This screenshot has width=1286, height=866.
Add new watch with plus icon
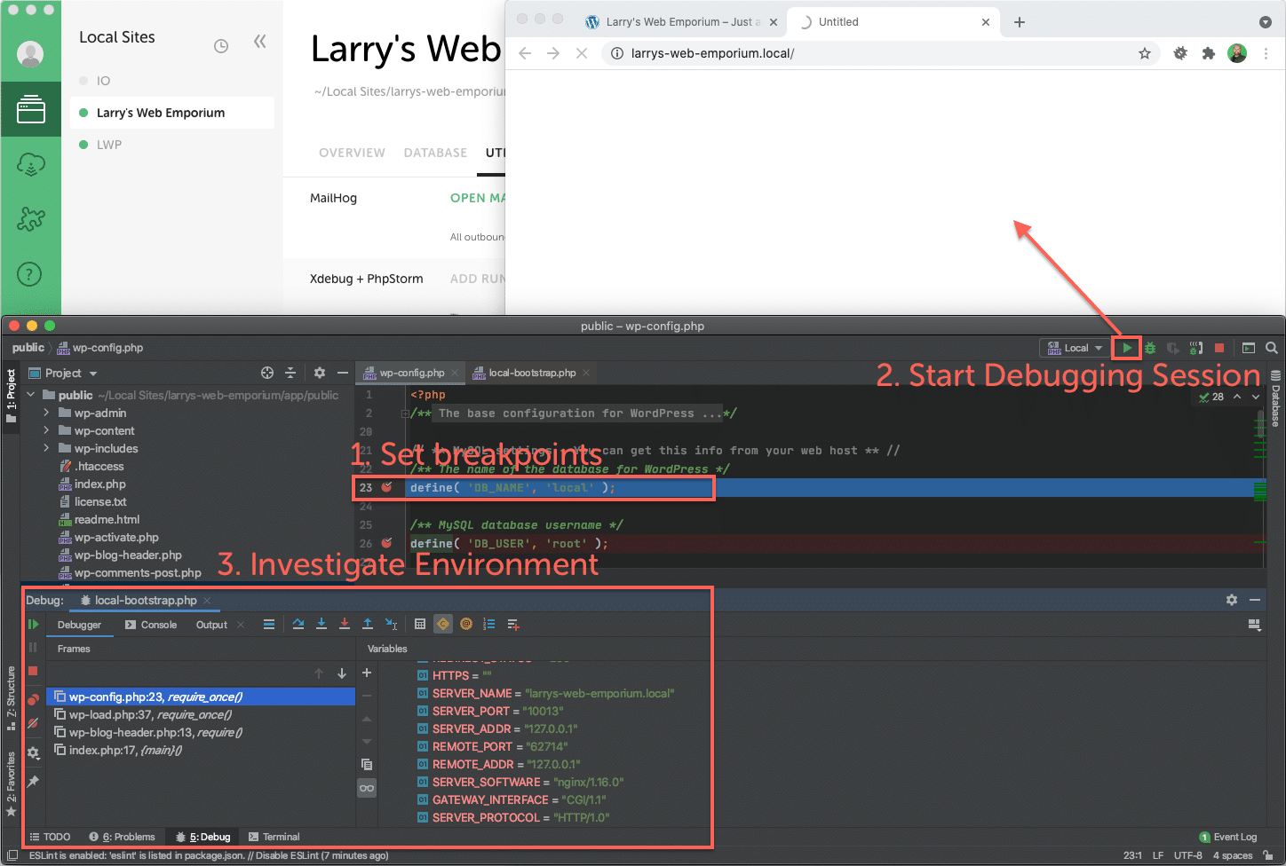367,673
